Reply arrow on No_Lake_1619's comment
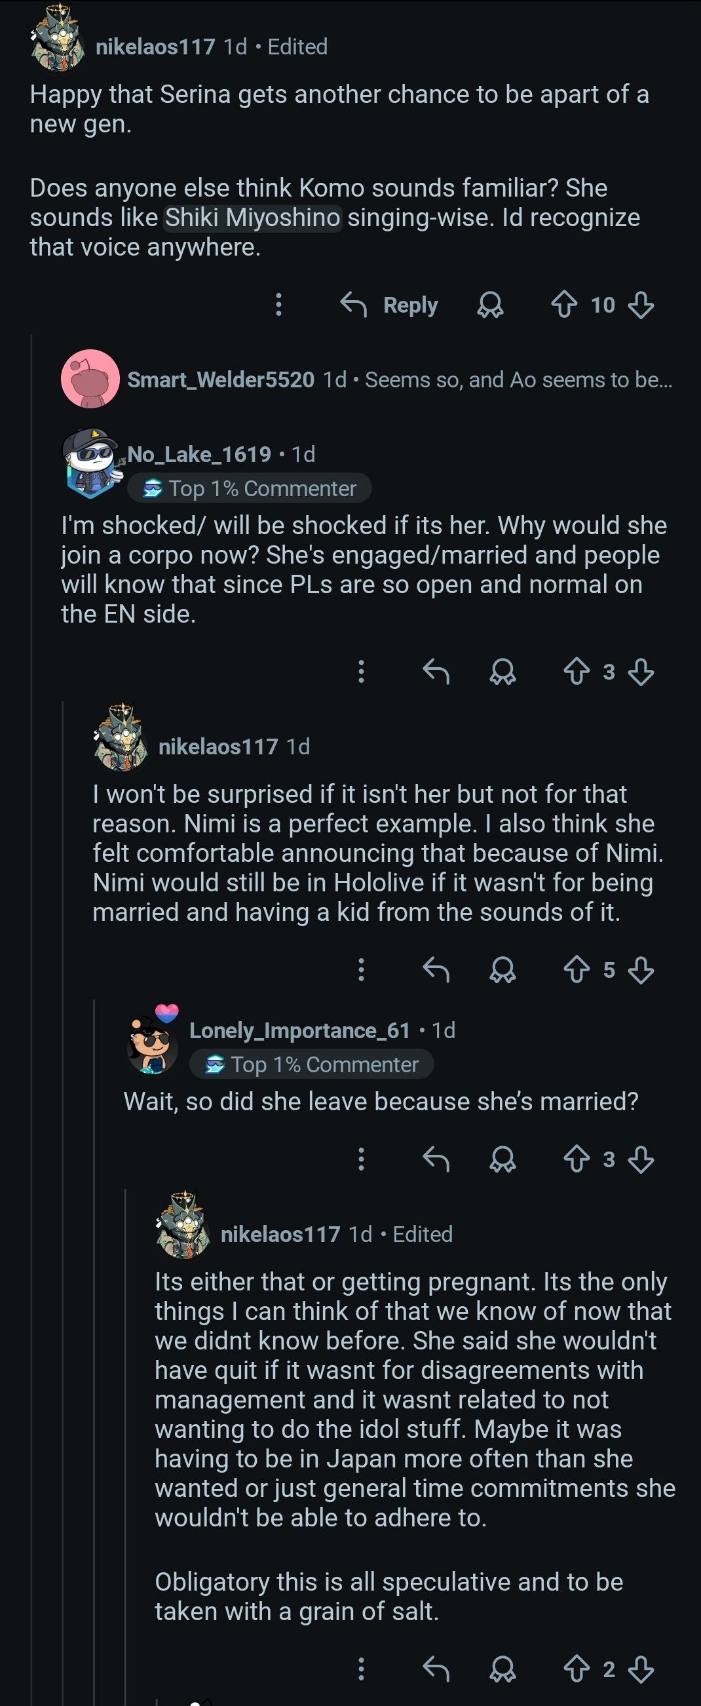The width and height of the screenshot is (701, 1706). tap(436, 672)
